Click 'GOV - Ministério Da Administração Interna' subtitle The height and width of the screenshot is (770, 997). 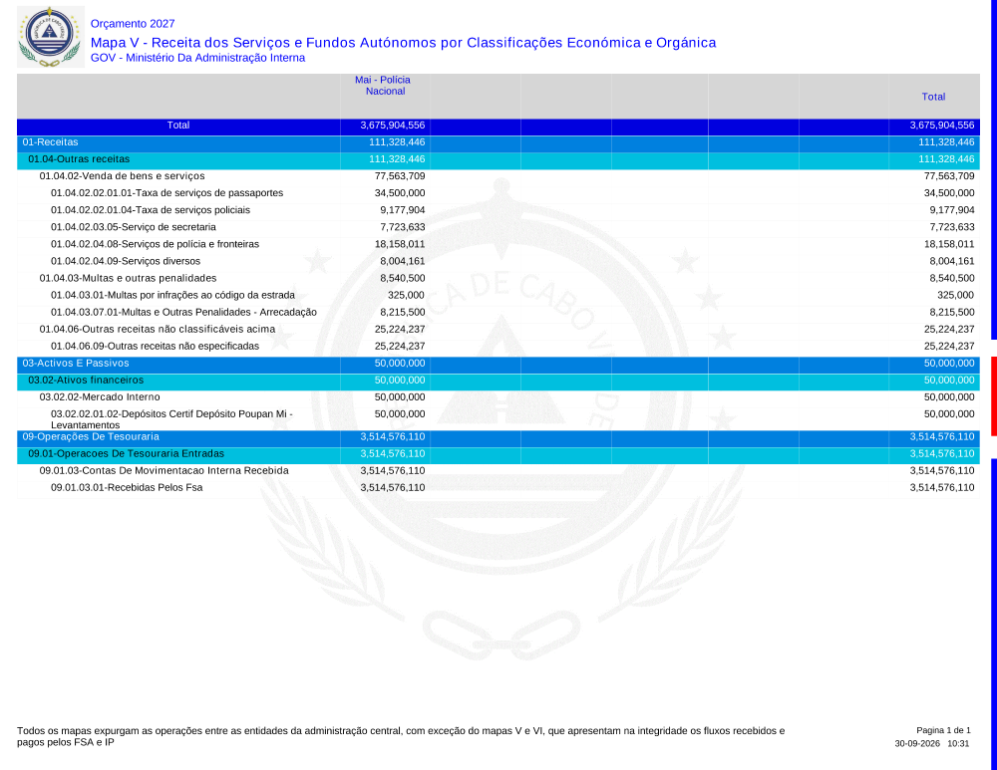(197, 58)
